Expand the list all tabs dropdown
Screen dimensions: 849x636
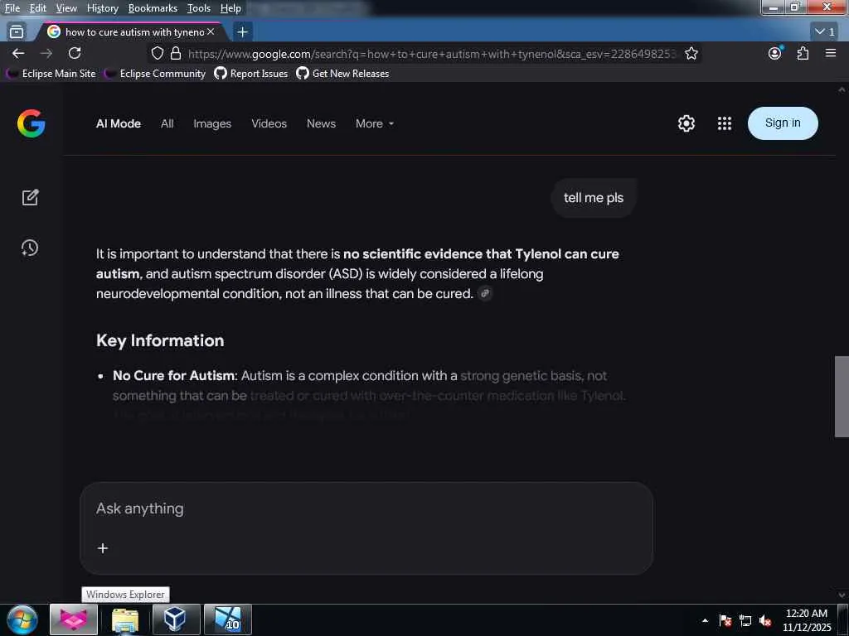pyautogui.click(x=825, y=31)
